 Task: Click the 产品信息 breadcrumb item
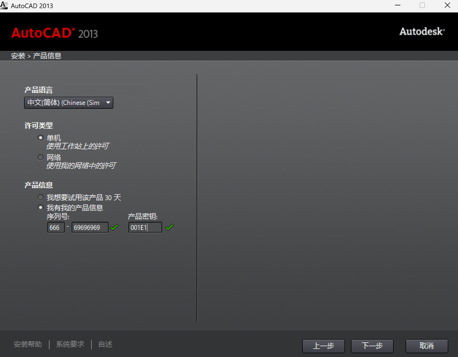(x=47, y=56)
